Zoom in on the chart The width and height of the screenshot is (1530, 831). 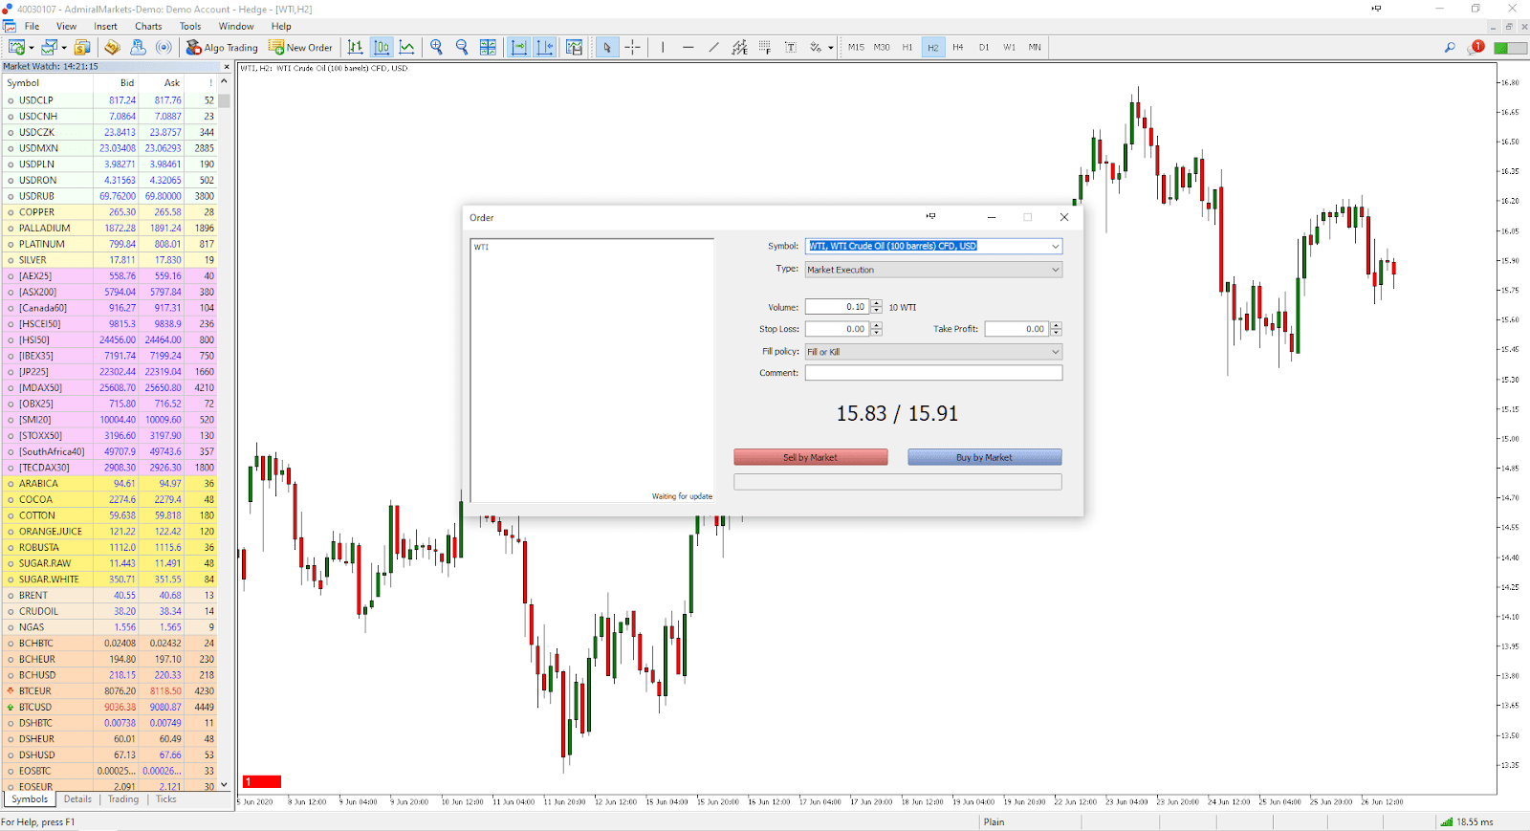click(x=437, y=47)
